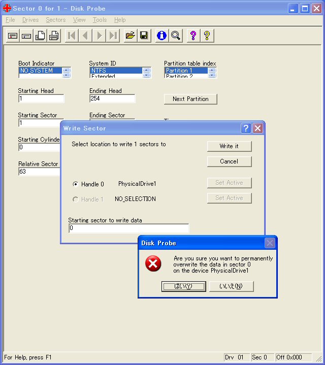This screenshot has height=365, width=325.
Task: Click the yellow question mark Help icon
Action: [x=207, y=36]
